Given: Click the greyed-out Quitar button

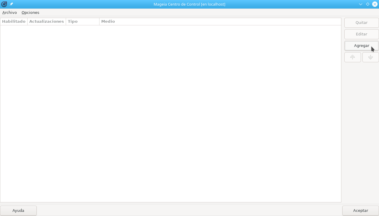Looking at the screenshot, I should click(362, 23).
